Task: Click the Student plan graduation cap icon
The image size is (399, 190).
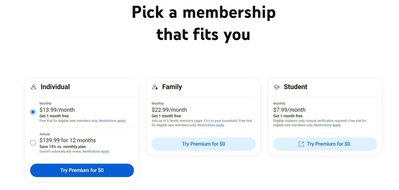Action: (276, 87)
